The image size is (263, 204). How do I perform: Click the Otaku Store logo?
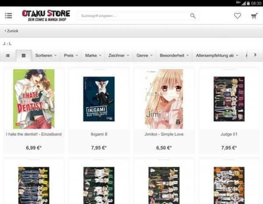click(x=46, y=16)
